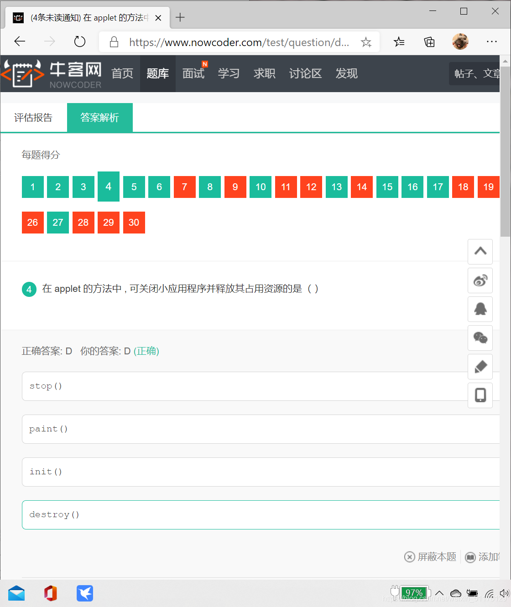Add this page to favorites star
The width and height of the screenshot is (511, 607).
(366, 42)
